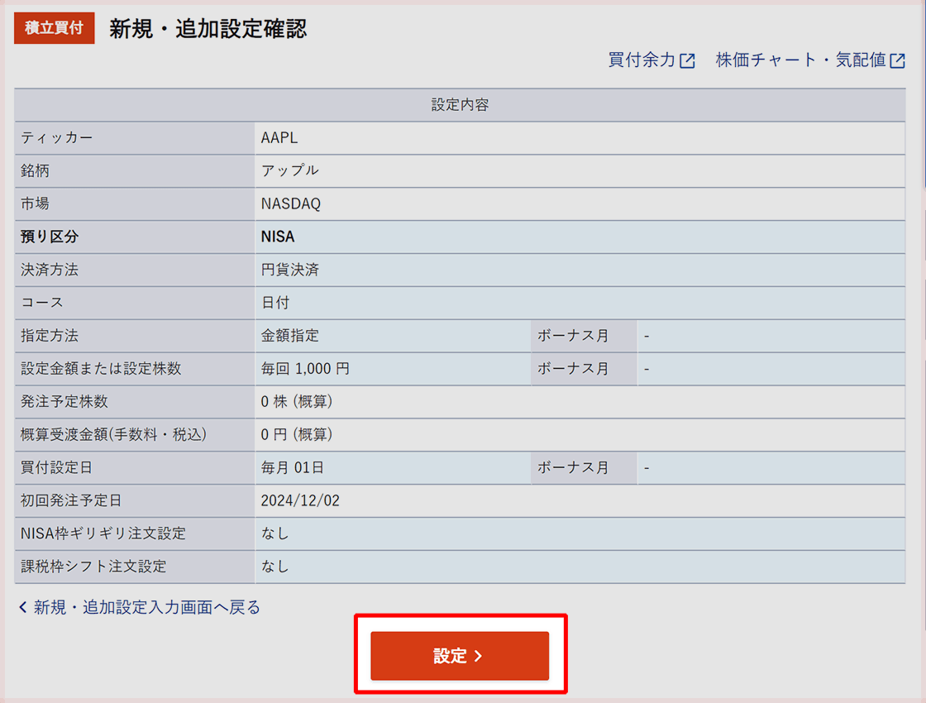Click external-link icon beside 買付余力
926x703 pixels.
pos(687,60)
